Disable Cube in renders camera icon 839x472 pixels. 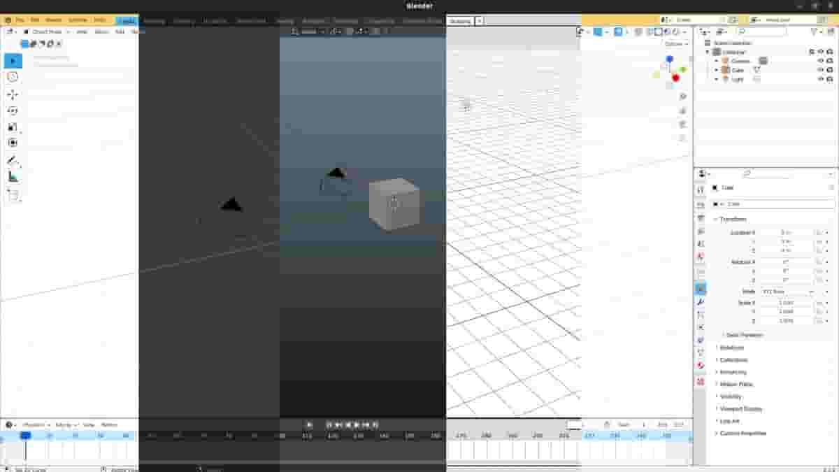pos(830,70)
